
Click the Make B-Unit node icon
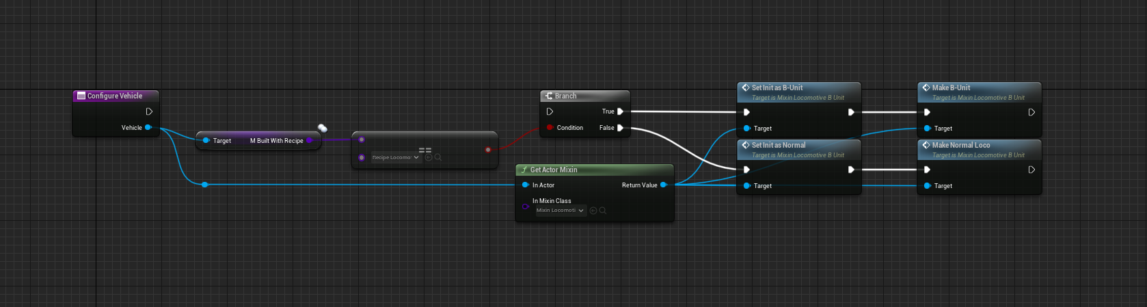click(926, 88)
